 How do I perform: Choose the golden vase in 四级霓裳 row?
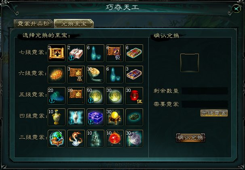[x=57, y=117]
